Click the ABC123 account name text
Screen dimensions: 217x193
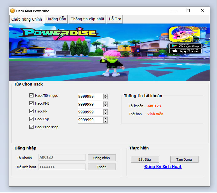(x=154, y=106)
